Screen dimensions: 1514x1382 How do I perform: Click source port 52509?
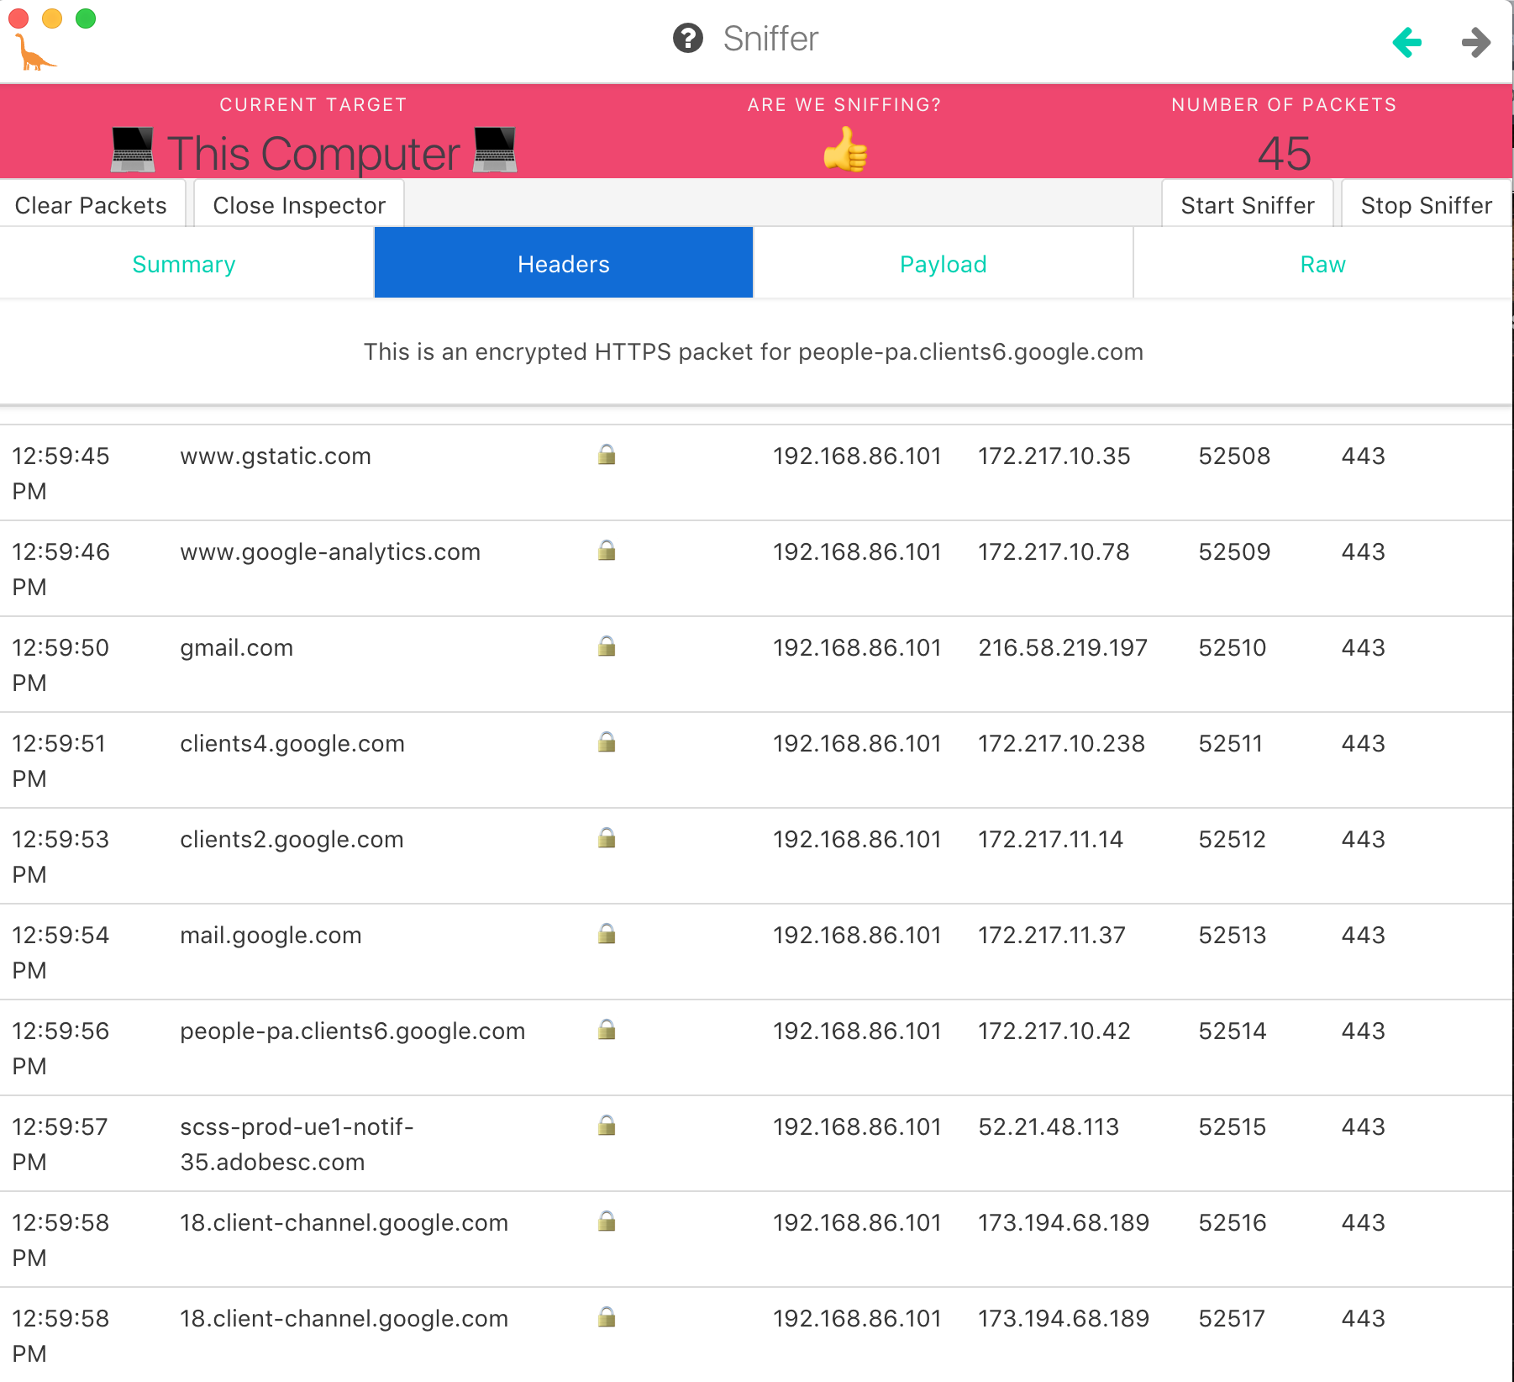[1234, 552]
